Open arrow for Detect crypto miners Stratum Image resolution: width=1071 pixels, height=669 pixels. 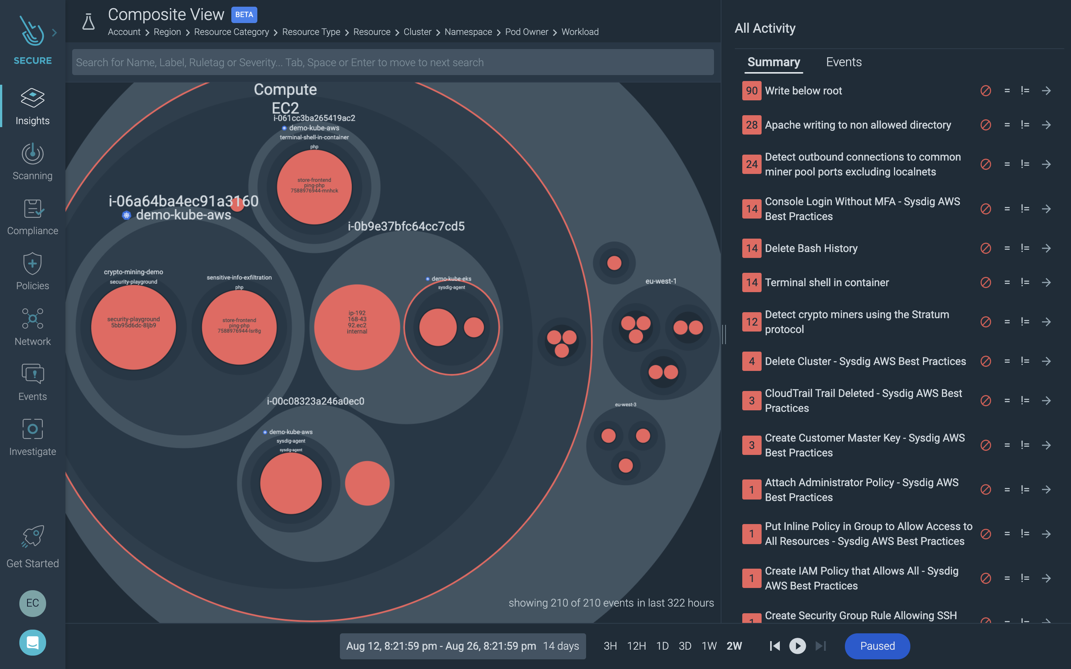[x=1046, y=321]
